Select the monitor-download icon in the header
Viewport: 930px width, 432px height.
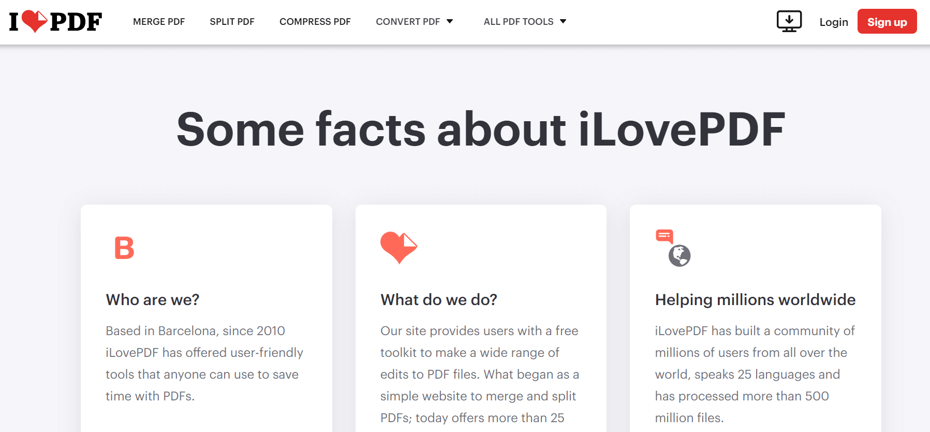click(x=788, y=21)
